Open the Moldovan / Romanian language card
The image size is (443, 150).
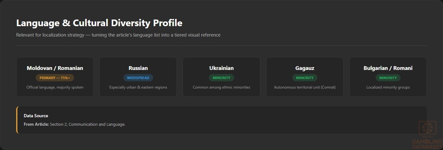[55, 77]
